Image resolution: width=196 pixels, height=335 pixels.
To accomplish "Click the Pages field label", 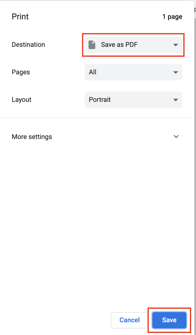I will point(21,72).
